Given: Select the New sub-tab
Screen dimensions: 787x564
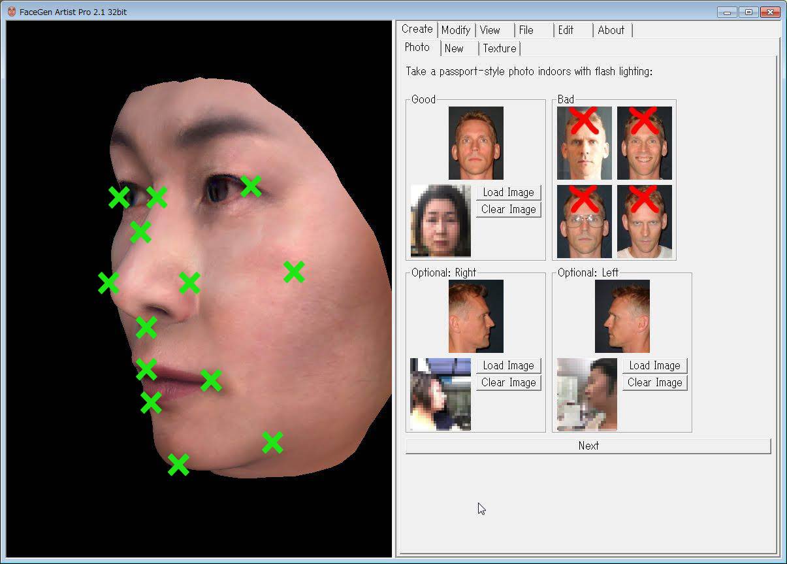Looking at the screenshot, I should pos(454,48).
